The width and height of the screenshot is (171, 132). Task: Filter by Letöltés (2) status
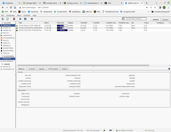click(7, 28)
